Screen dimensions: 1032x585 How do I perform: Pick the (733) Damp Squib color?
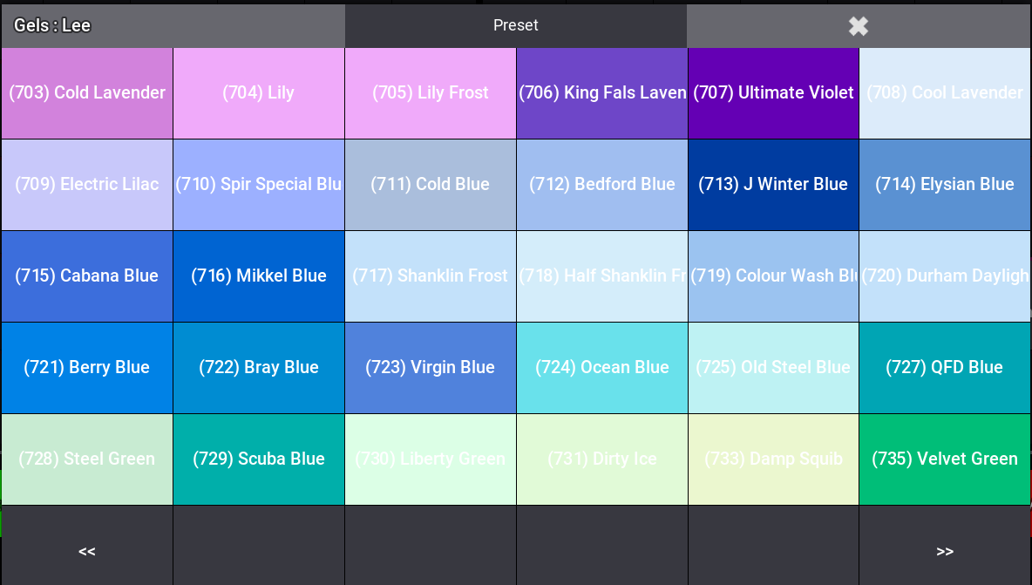tap(773, 459)
